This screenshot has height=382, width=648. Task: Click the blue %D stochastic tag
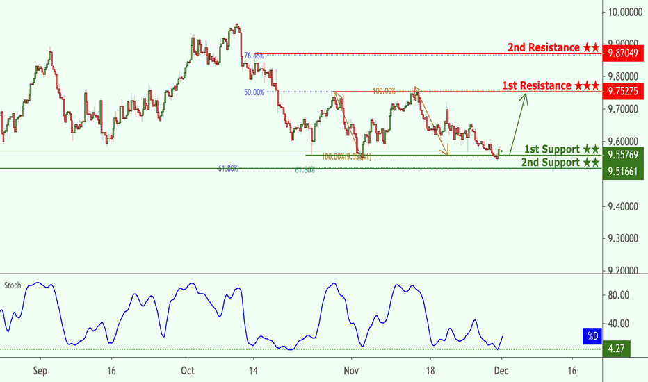[x=592, y=336]
